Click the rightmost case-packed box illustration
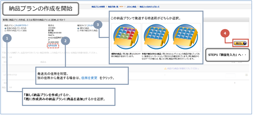Viewport: 253px width, 115px height. (x=185, y=37)
